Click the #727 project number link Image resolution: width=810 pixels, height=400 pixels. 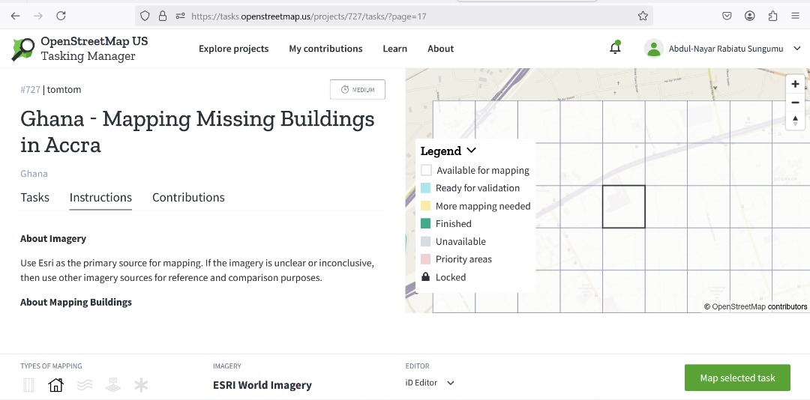tap(31, 90)
